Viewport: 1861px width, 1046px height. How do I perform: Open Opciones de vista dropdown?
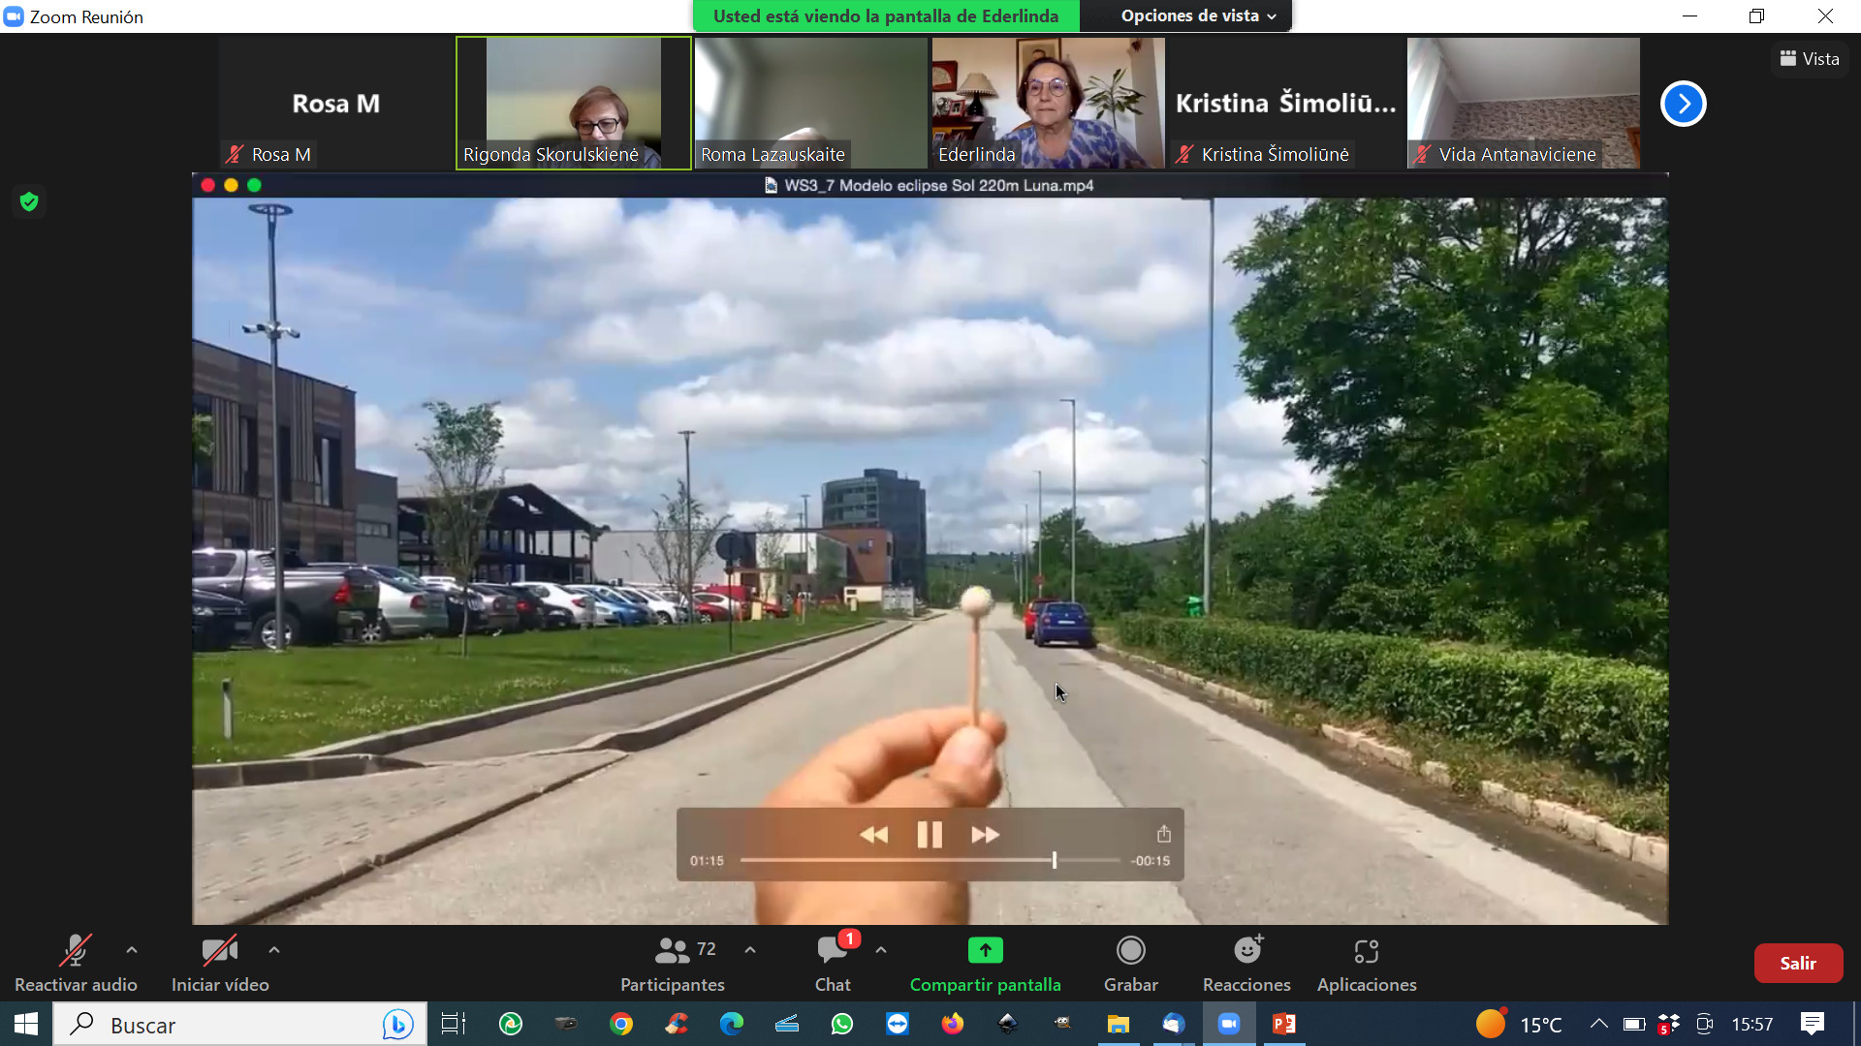point(1199,15)
